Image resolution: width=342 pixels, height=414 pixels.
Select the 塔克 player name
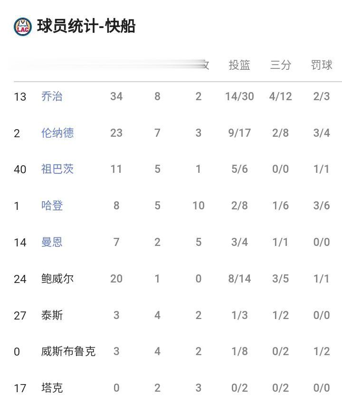pyautogui.click(x=52, y=388)
